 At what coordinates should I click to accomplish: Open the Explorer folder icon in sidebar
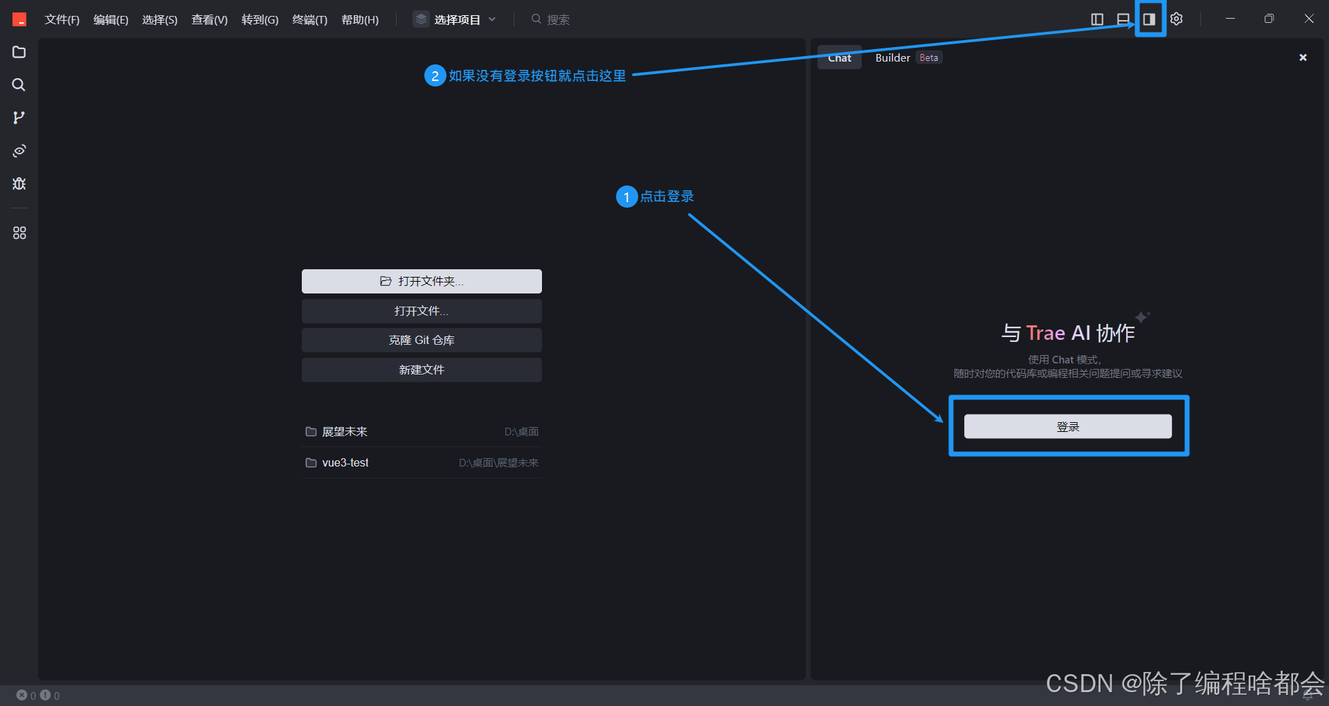click(x=19, y=52)
